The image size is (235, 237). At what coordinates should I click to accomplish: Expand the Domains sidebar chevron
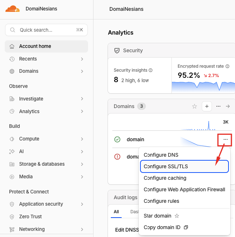[x=82, y=71]
